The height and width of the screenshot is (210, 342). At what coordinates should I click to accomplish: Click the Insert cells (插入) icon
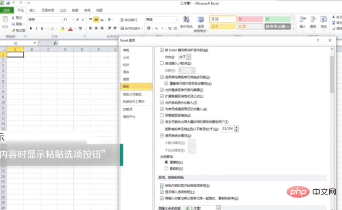[x=302, y=20]
